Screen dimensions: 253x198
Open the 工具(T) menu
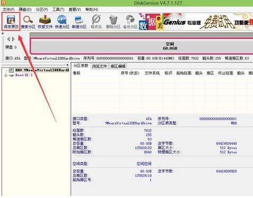click(x=58, y=9)
